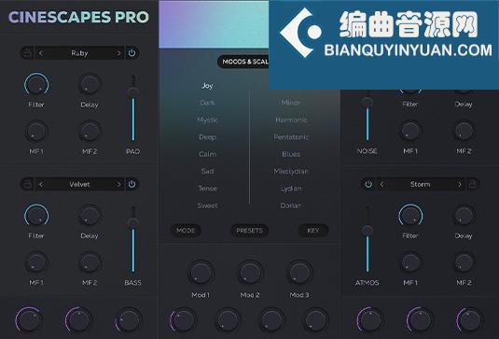Select the Deep mood
The width and height of the screenshot is (499, 339).
(207, 137)
